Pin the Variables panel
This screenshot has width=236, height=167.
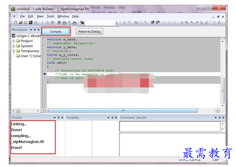point(112,118)
